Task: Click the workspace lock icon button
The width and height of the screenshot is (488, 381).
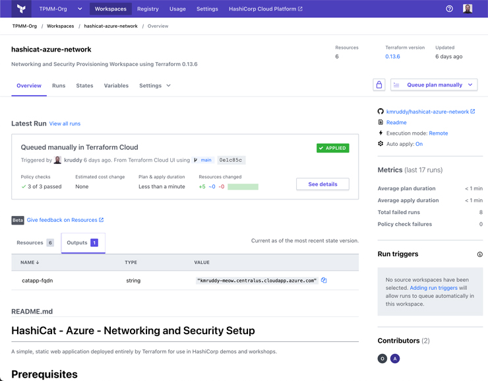Action: (379, 85)
